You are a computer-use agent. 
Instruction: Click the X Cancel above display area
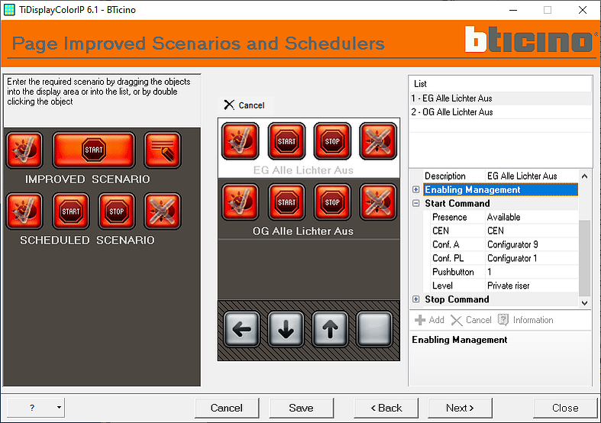tap(244, 105)
